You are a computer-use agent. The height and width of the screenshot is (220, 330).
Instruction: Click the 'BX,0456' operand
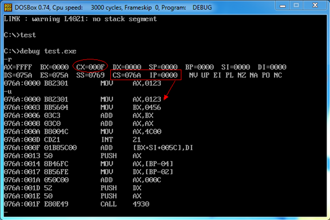[146, 107]
